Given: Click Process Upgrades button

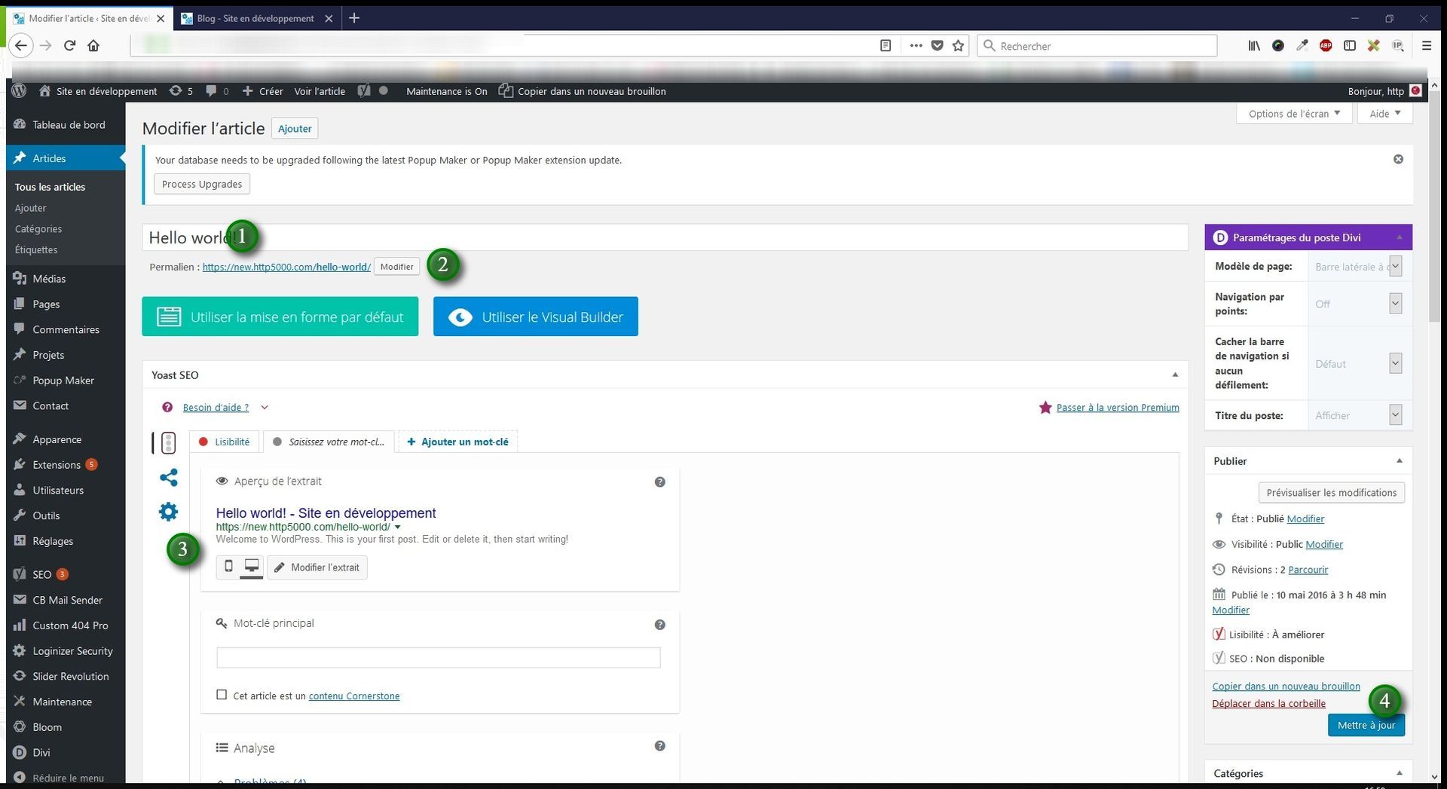Looking at the screenshot, I should click(x=202, y=184).
